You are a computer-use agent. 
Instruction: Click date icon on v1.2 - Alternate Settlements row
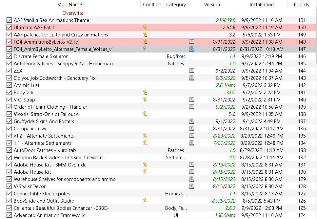point(191,136)
